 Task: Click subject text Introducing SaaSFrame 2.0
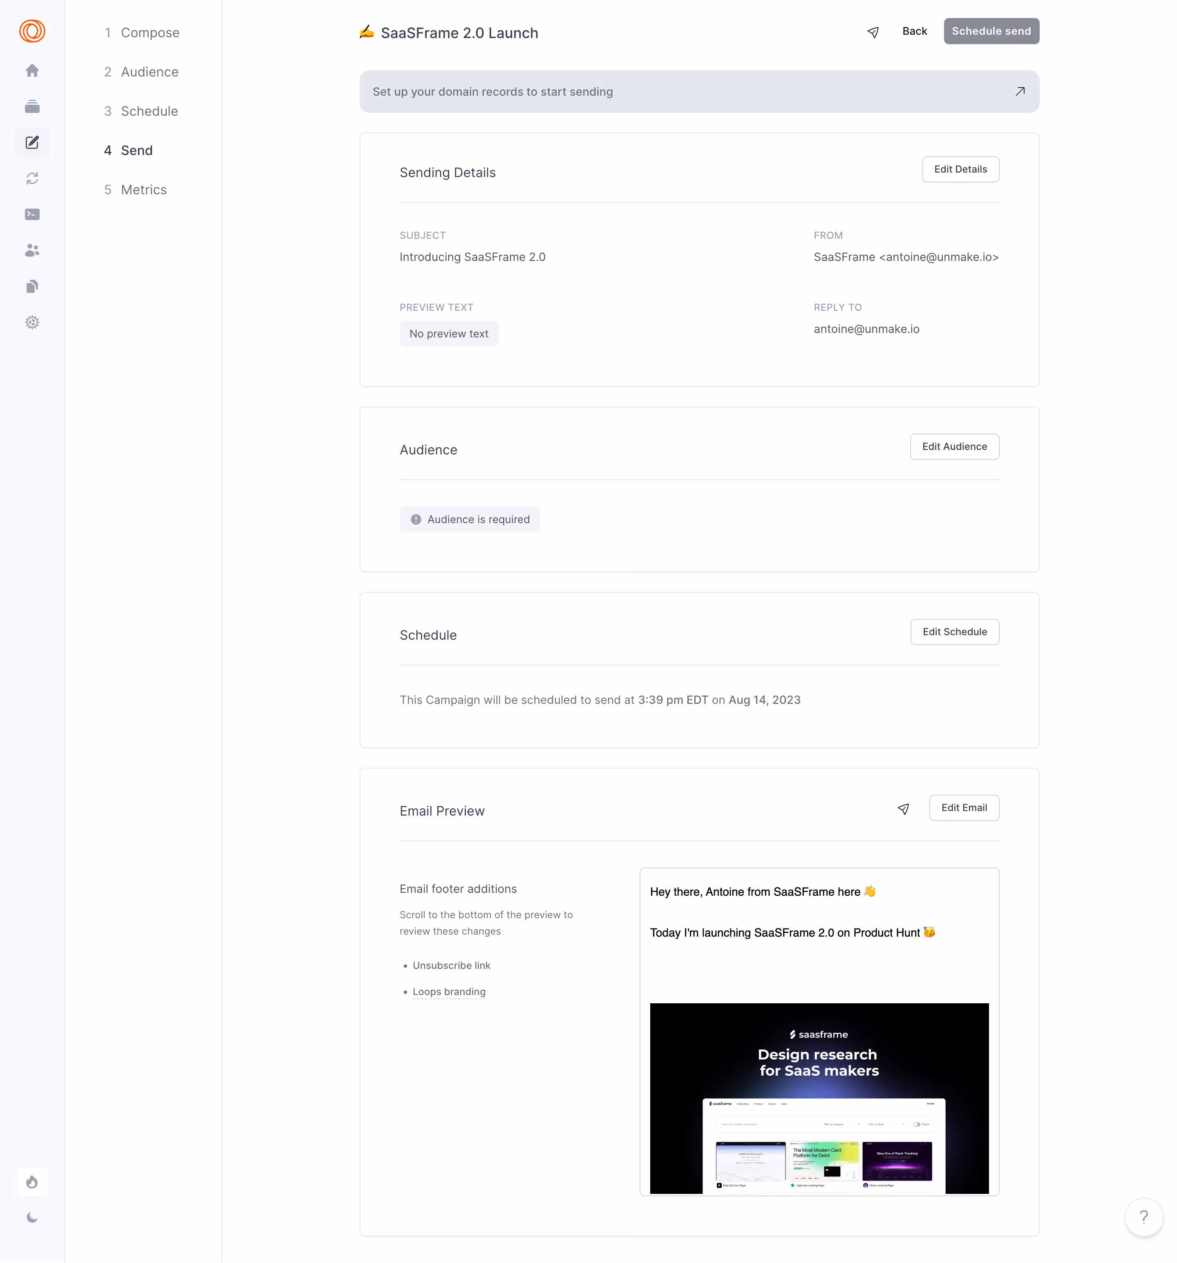pos(472,257)
